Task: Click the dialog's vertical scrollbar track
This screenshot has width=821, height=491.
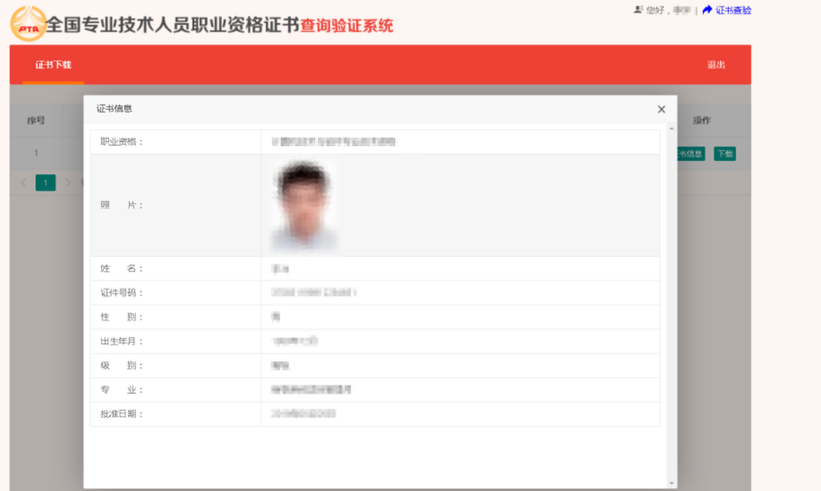Action: (x=671, y=301)
